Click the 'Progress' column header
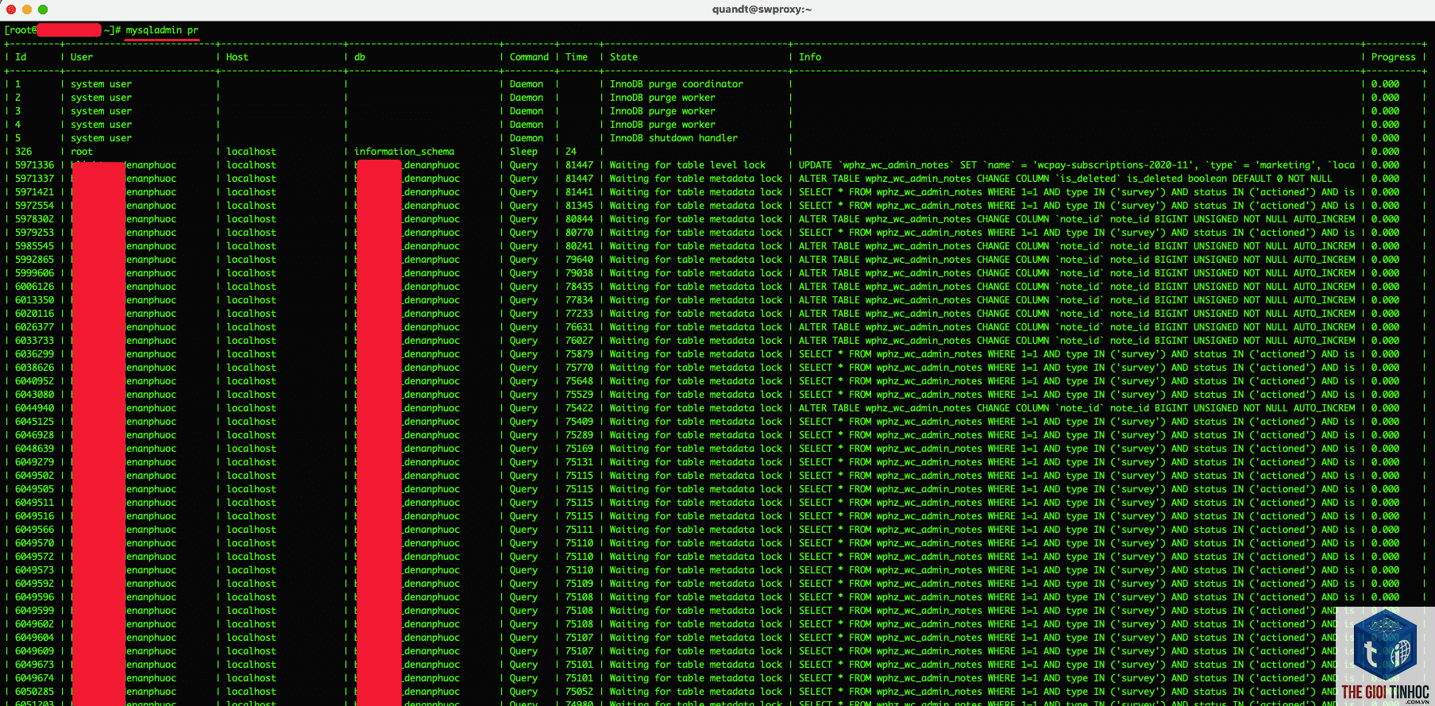The height and width of the screenshot is (706, 1435). coord(1393,57)
